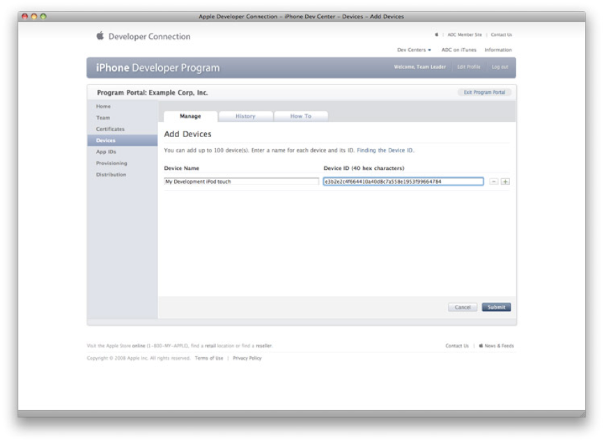Click the Device ID (40 hex characters) label

364,168
